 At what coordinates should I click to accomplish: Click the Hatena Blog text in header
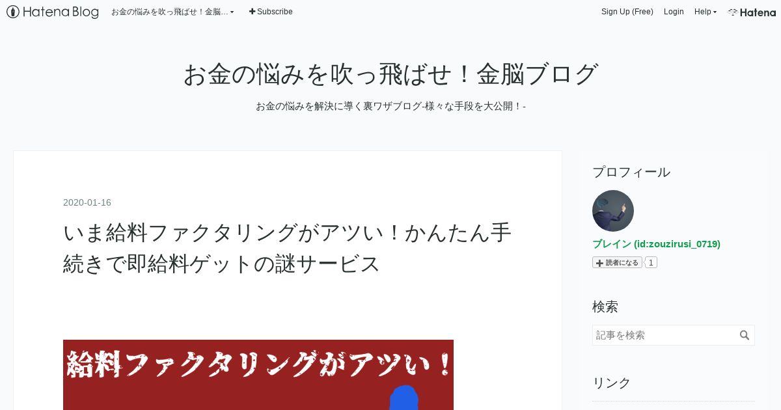point(61,12)
